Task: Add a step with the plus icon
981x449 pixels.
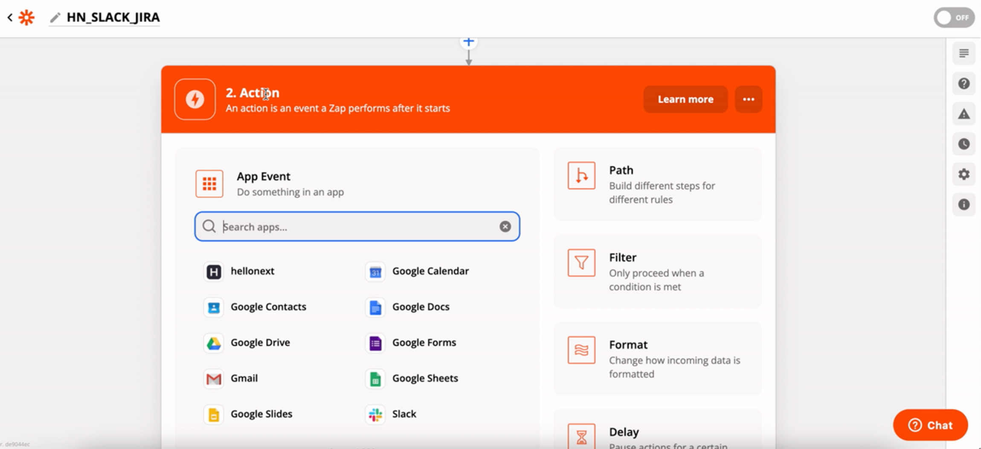Action: tap(469, 42)
